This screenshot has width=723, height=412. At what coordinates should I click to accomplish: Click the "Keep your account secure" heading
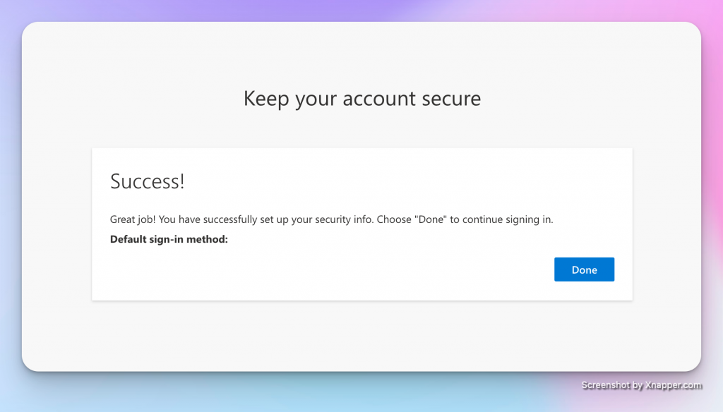[x=361, y=98]
